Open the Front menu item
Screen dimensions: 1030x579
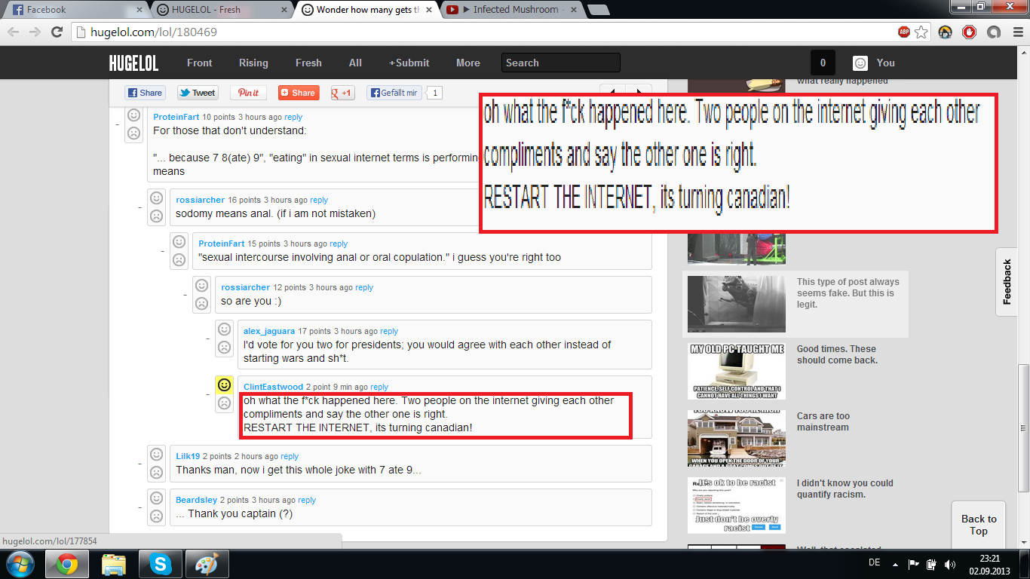click(200, 63)
